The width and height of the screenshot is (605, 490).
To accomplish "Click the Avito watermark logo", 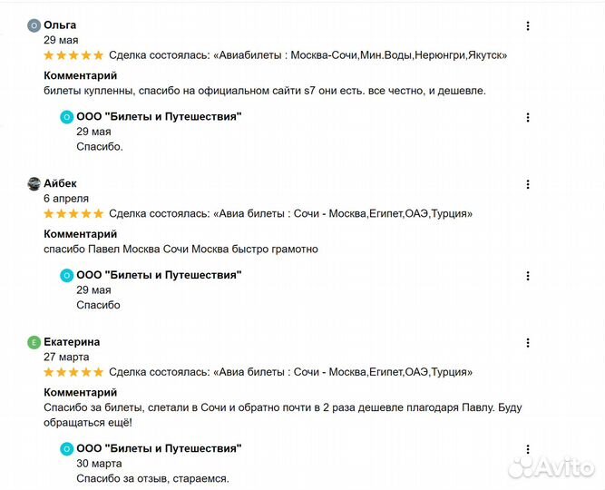I will pyautogui.click(x=551, y=467).
